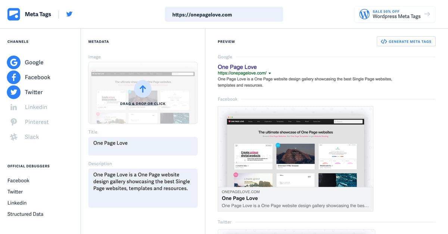
Task: Enable the Linkedin channel icon
Action: pyautogui.click(x=14, y=107)
